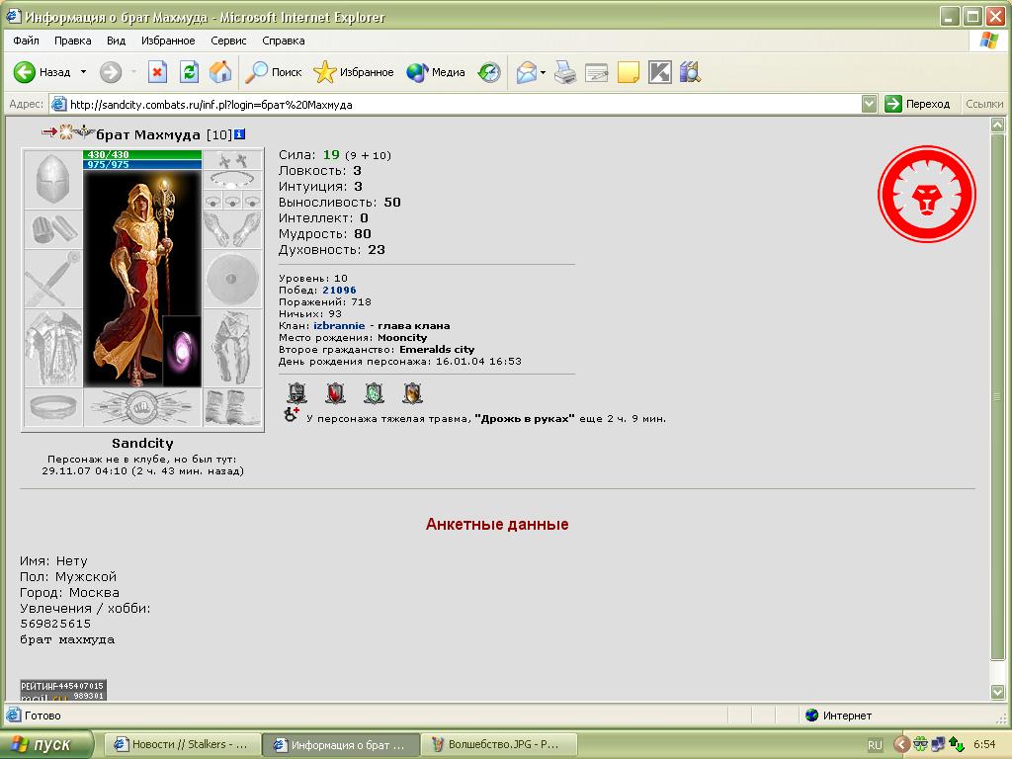The image size is (1012, 759).
Task: Click the leg armor equipment slot
Action: (232, 348)
